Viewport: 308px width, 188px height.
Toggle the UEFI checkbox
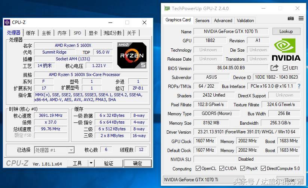(285, 68)
